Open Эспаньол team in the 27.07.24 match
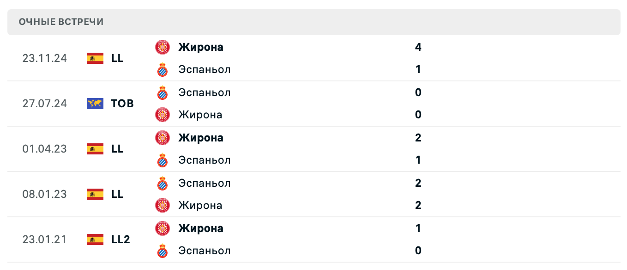 [x=205, y=92]
